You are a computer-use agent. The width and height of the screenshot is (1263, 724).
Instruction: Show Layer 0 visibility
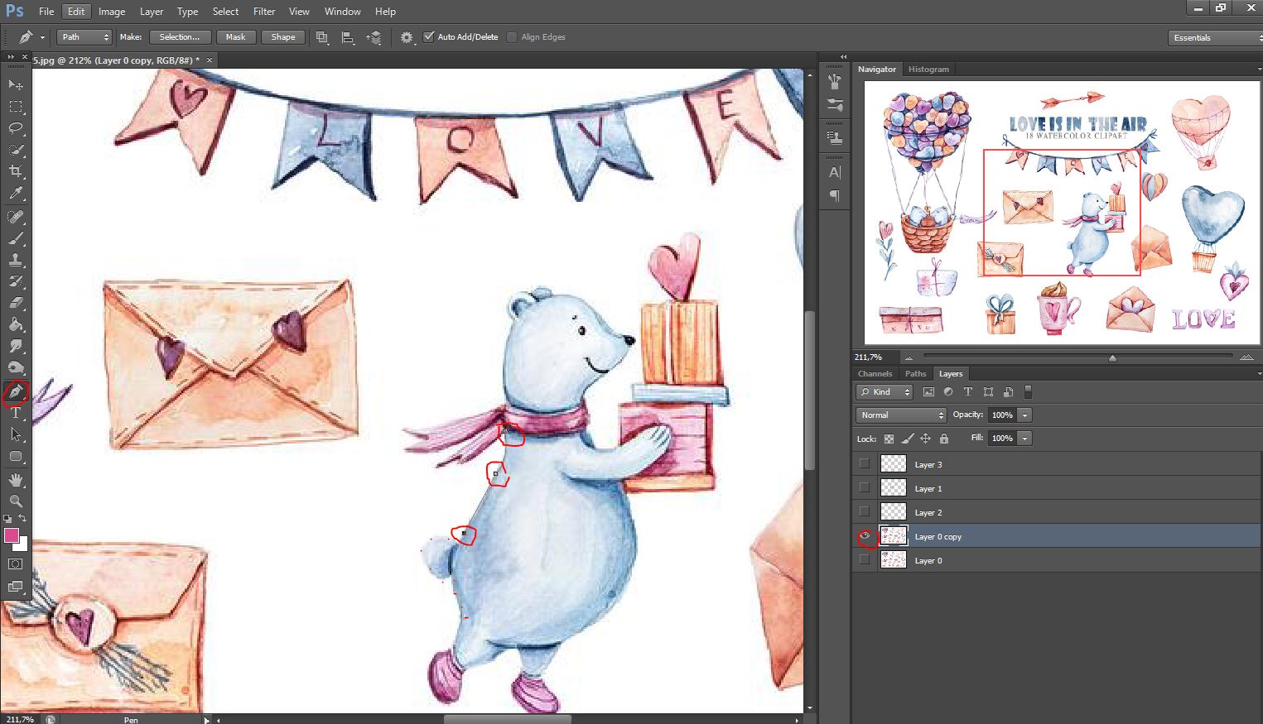(865, 560)
